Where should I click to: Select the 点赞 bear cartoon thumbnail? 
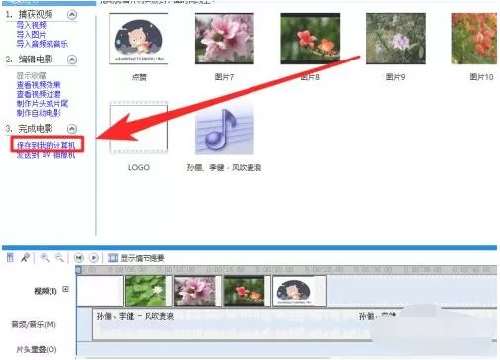click(139, 39)
